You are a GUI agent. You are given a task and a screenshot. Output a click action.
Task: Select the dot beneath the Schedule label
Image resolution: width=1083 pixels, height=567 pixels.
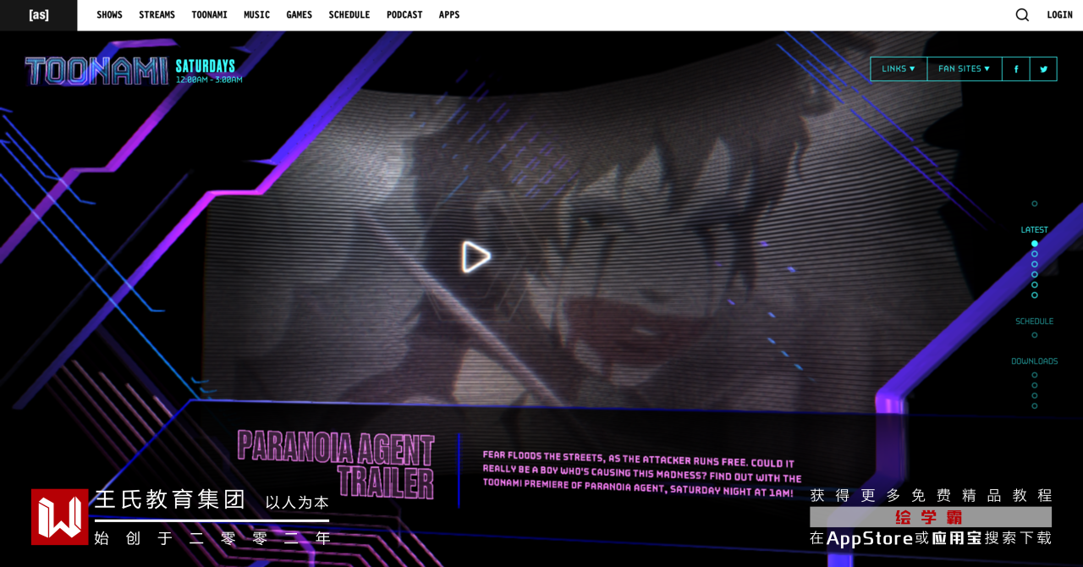pyautogui.click(x=1034, y=335)
